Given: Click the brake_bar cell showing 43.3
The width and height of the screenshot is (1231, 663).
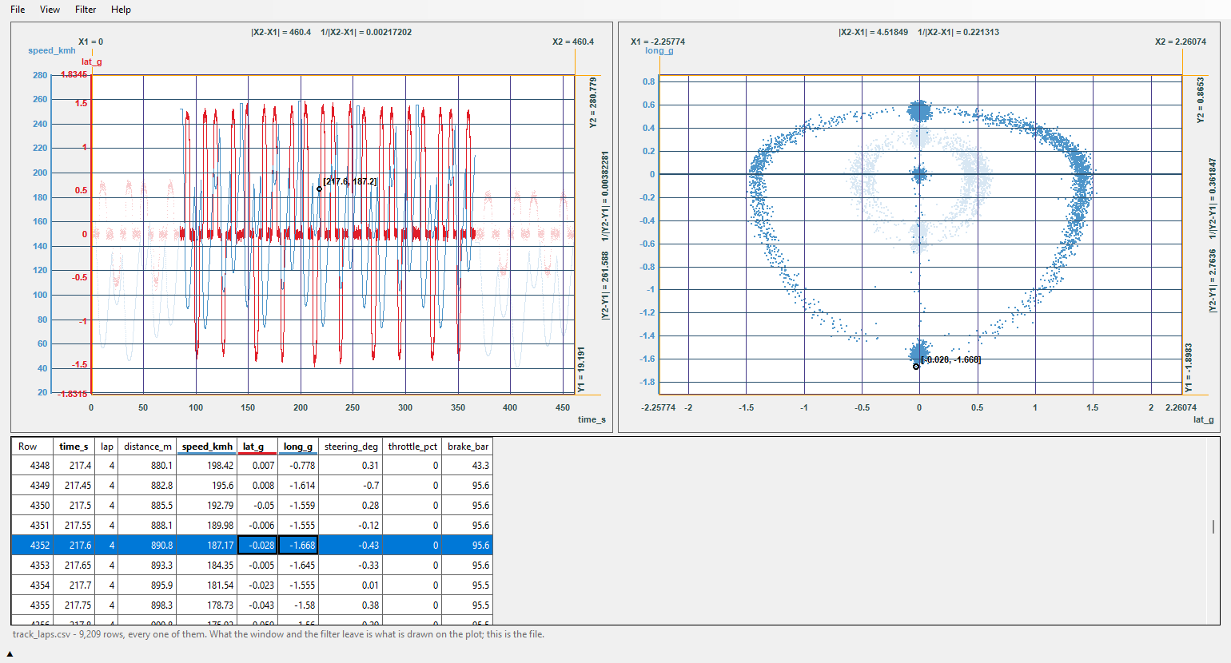Looking at the screenshot, I should (468, 466).
